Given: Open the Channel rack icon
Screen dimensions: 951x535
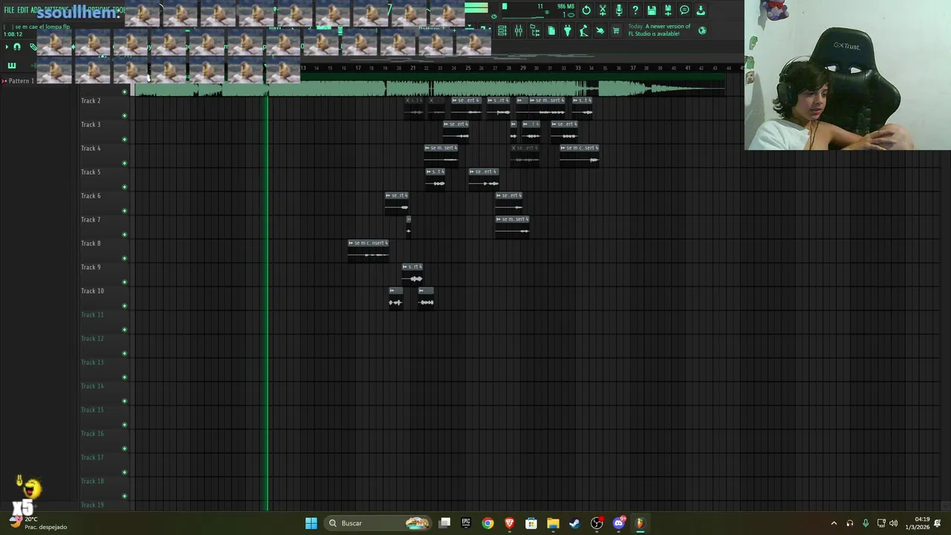Looking at the screenshot, I should pos(502,30).
